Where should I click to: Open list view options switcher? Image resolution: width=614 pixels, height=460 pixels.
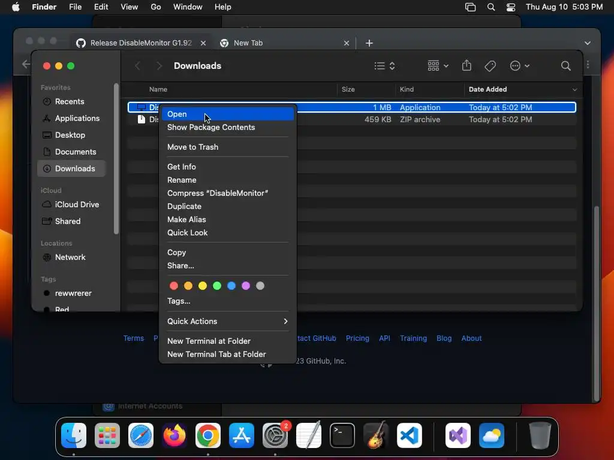pyautogui.click(x=384, y=66)
